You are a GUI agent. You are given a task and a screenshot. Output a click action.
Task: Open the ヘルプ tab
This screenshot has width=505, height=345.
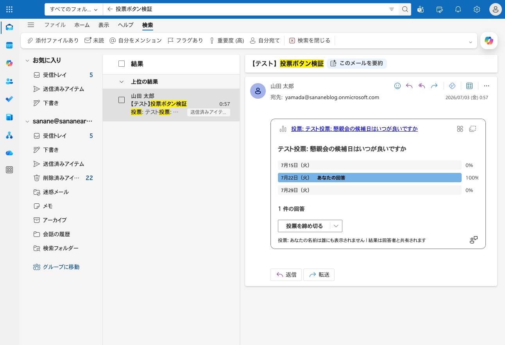point(126,25)
